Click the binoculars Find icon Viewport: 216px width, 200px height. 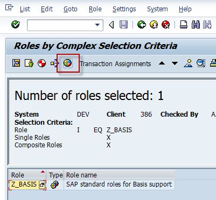pyautogui.click(x=196, y=25)
